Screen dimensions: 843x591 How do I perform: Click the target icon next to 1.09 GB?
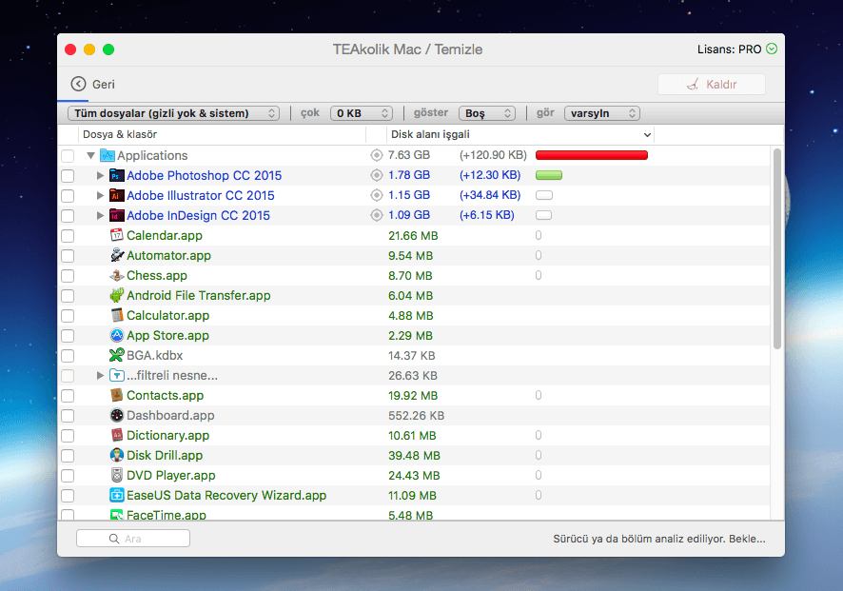[377, 215]
